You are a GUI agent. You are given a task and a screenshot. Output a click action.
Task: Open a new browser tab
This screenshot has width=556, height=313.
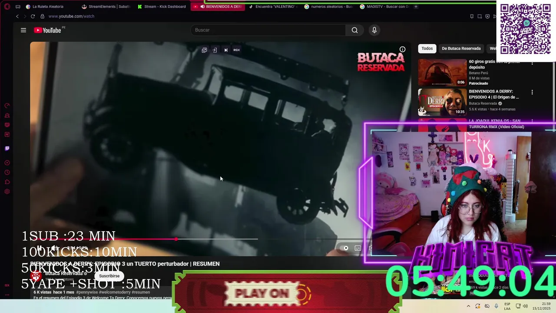[416, 7]
